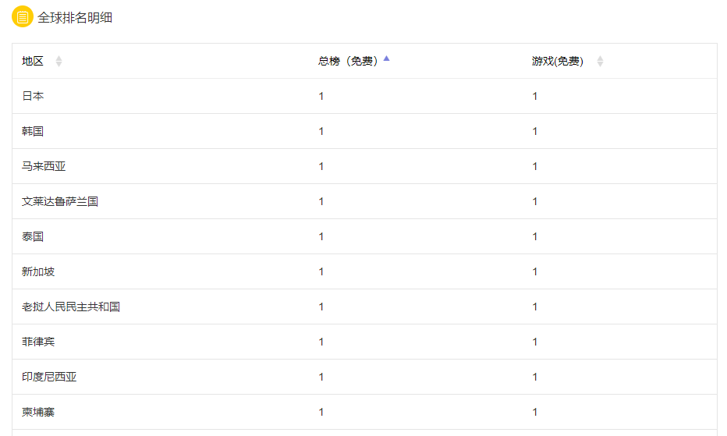Image resolution: width=727 pixels, height=436 pixels.
Task: Click the 游戏(免费) column header
Action: coord(558,62)
